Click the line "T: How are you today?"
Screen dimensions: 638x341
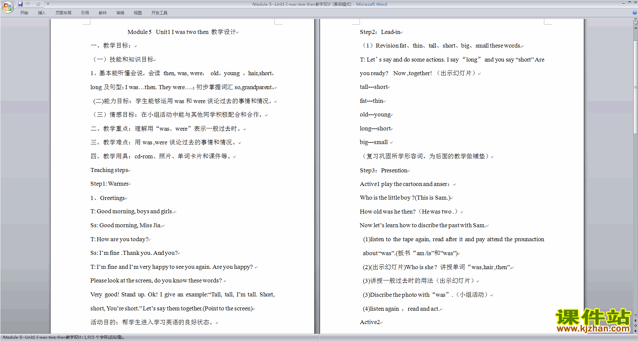119,239
